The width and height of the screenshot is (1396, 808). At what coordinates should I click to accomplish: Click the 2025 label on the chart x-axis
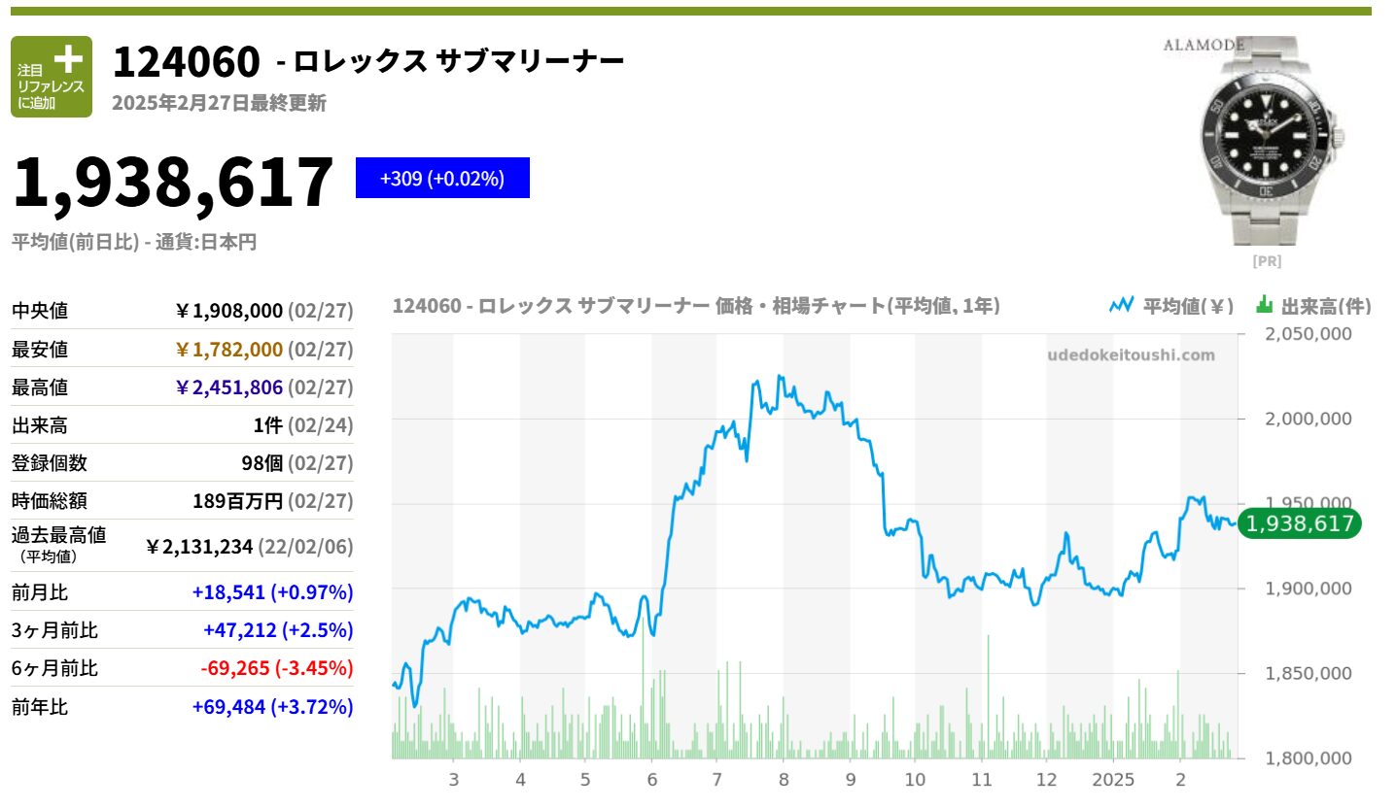point(1112,780)
